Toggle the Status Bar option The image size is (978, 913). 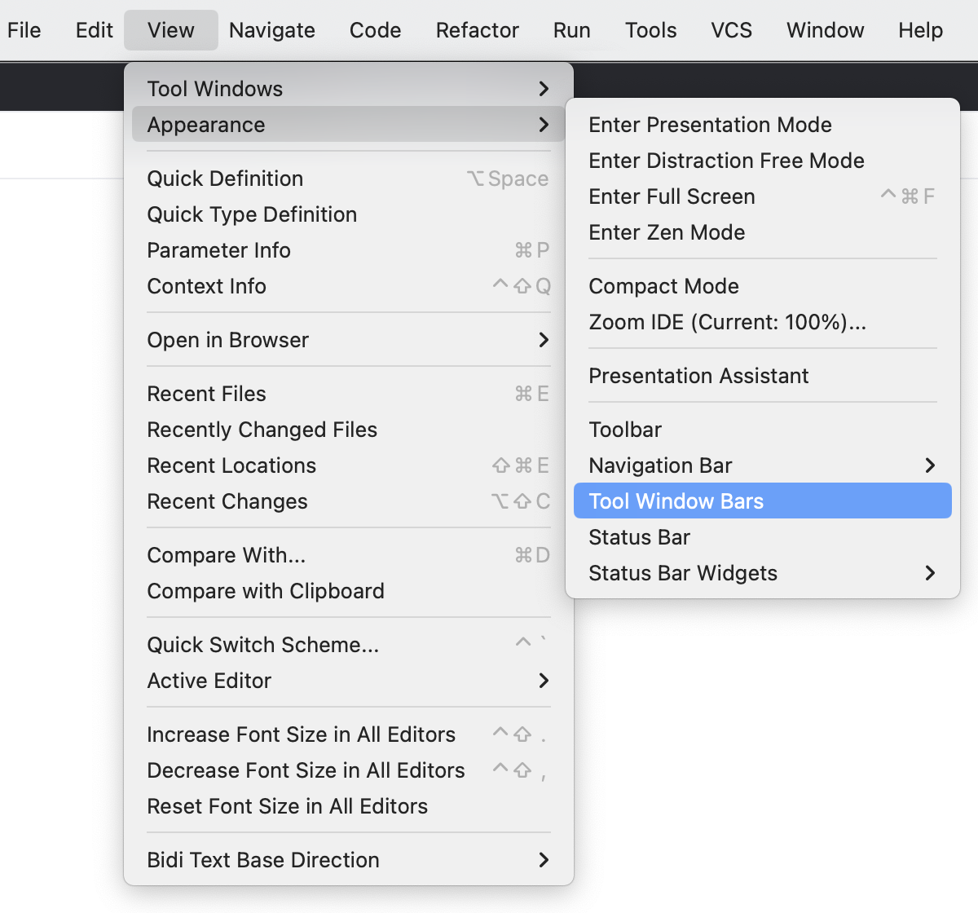pyautogui.click(x=640, y=537)
